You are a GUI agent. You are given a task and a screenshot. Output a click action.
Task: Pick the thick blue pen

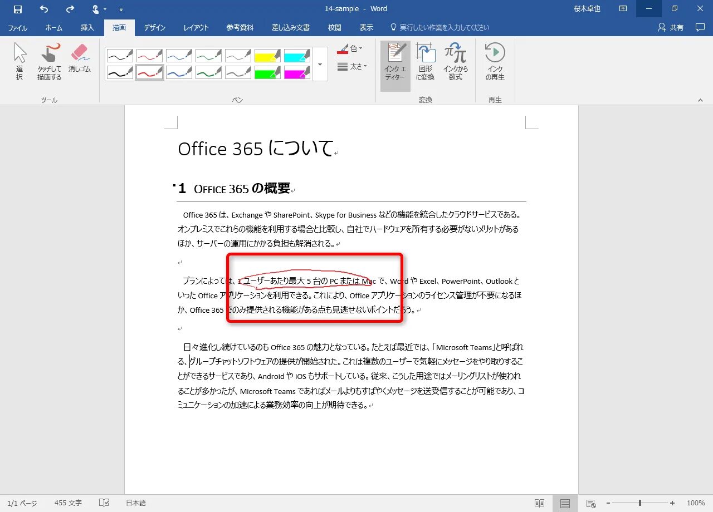179,72
